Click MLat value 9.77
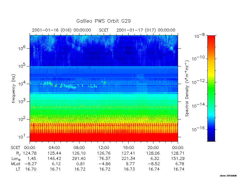The height and width of the screenshot is (177, 237). [x=130, y=164]
